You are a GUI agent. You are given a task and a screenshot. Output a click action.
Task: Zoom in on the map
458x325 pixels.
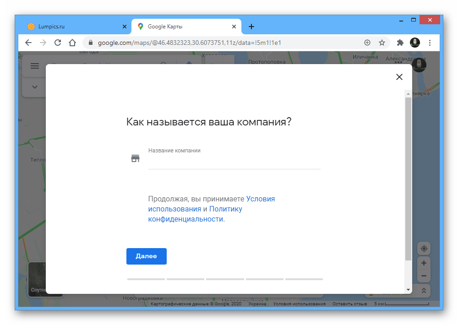coord(424,263)
